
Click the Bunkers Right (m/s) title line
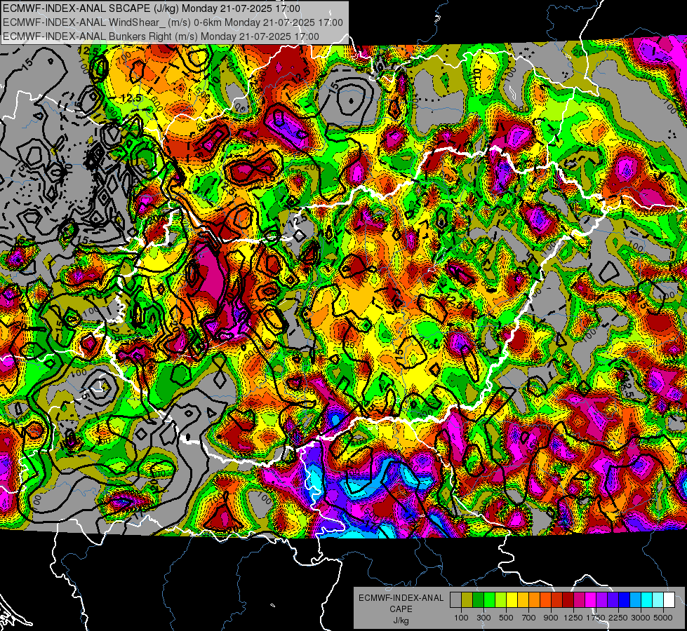pyautogui.click(x=161, y=36)
